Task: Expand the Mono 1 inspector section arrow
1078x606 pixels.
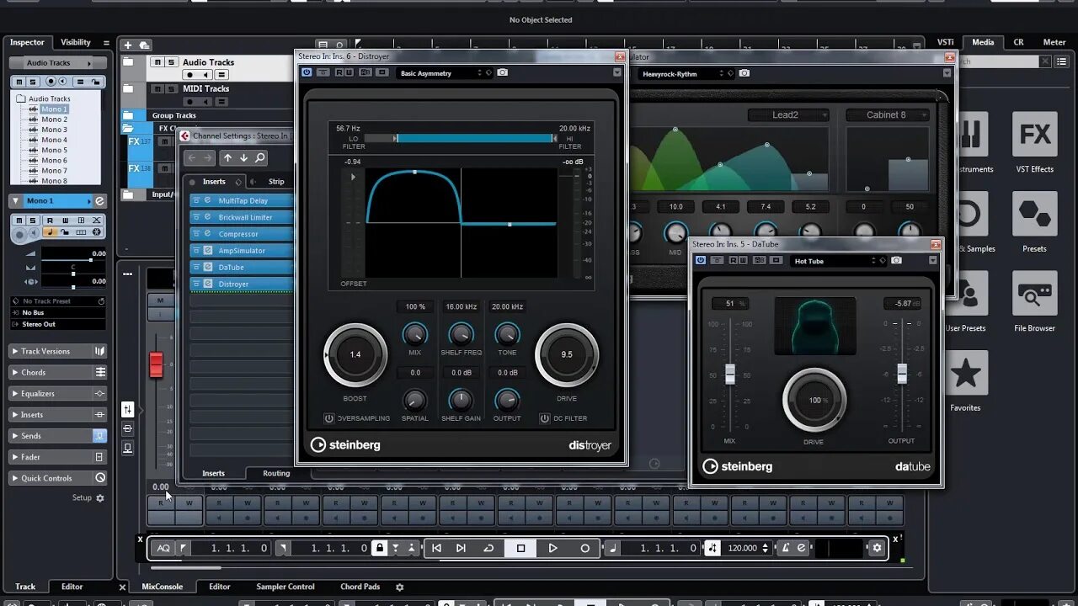Action: click(15, 201)
